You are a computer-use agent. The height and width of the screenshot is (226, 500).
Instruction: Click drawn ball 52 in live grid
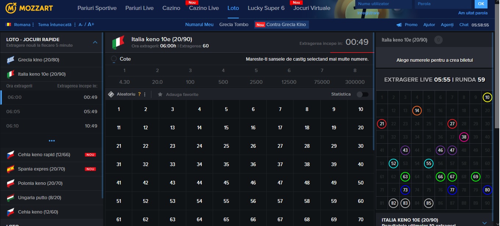(393, 164)
